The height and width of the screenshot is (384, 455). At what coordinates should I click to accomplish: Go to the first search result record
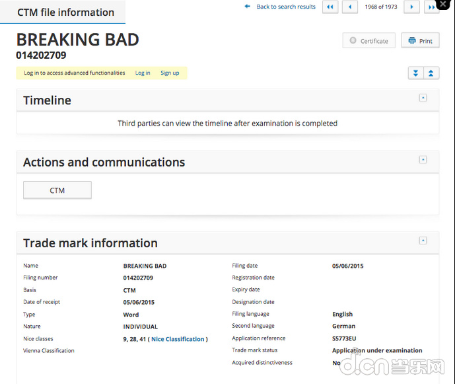click(x=330, y=7)
